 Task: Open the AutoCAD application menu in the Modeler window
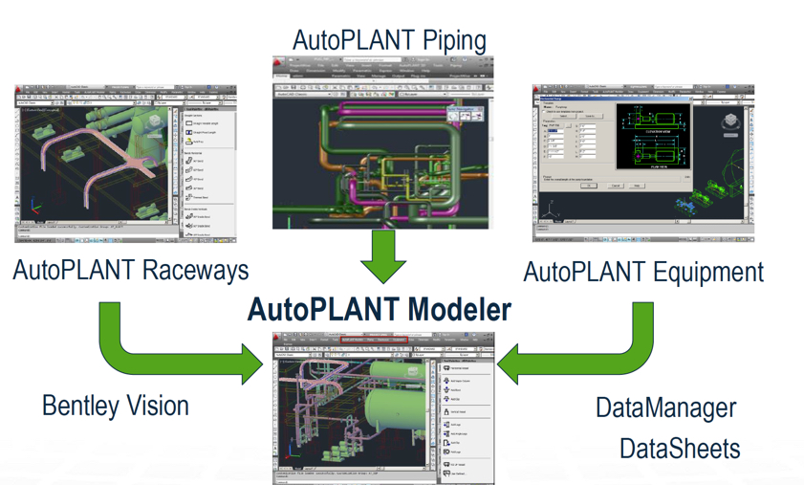[x=276, y=336]
